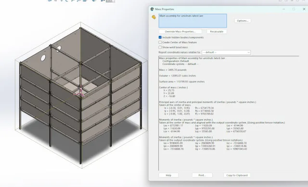
Task: Click the 'Surface area' square inches line
Action: tap(182, 82)
